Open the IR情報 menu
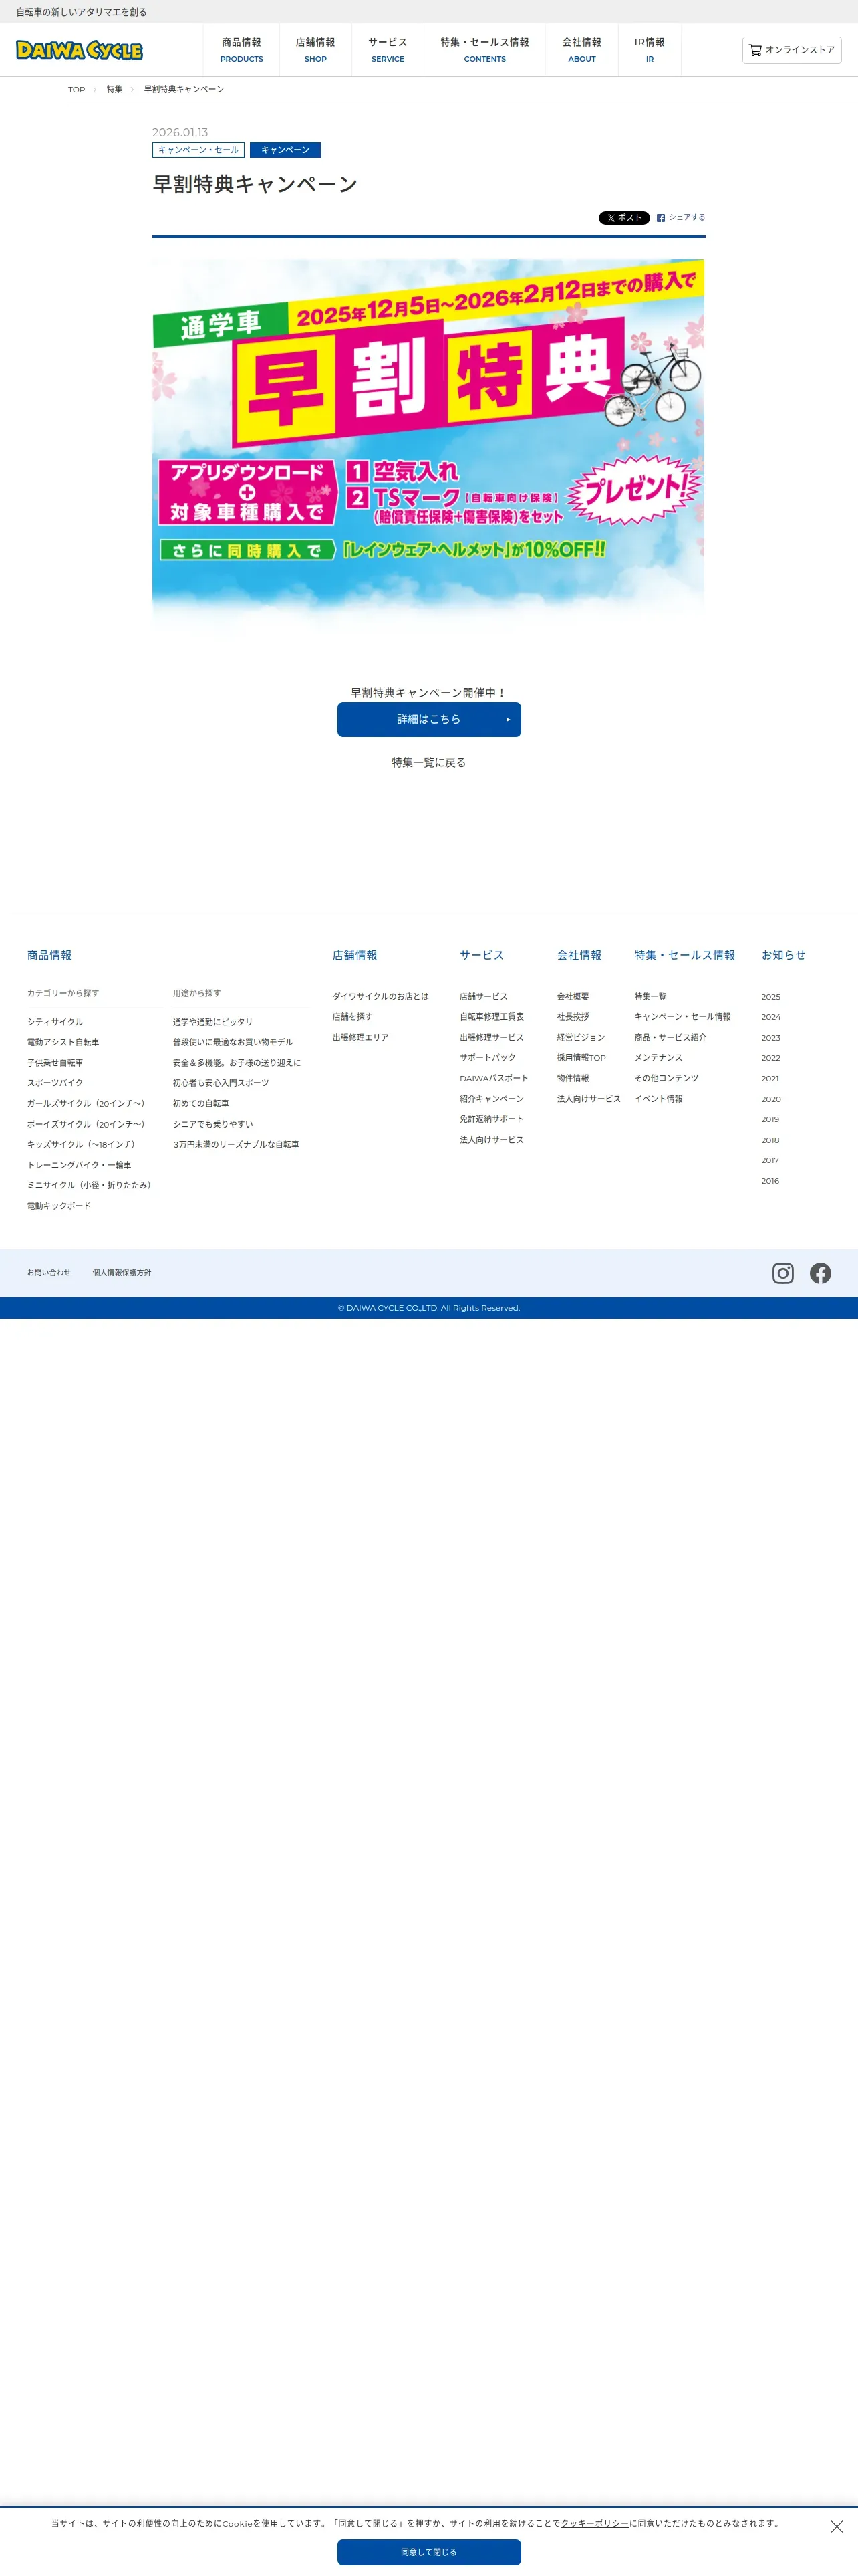This screenshot has width=858, height=2576. pos(650,50)
